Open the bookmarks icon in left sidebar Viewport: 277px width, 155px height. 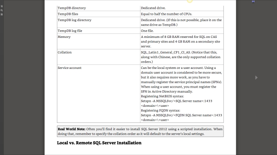2,14
